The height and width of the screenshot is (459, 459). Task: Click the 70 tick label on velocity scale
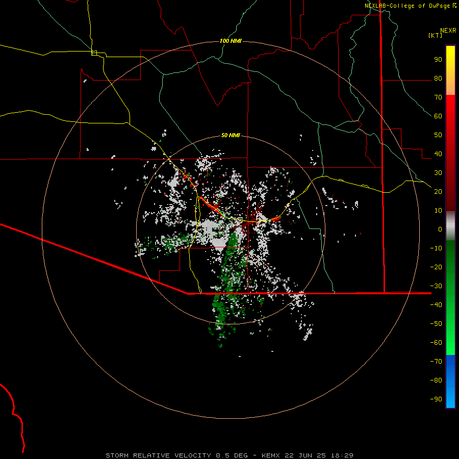[438, 97]
